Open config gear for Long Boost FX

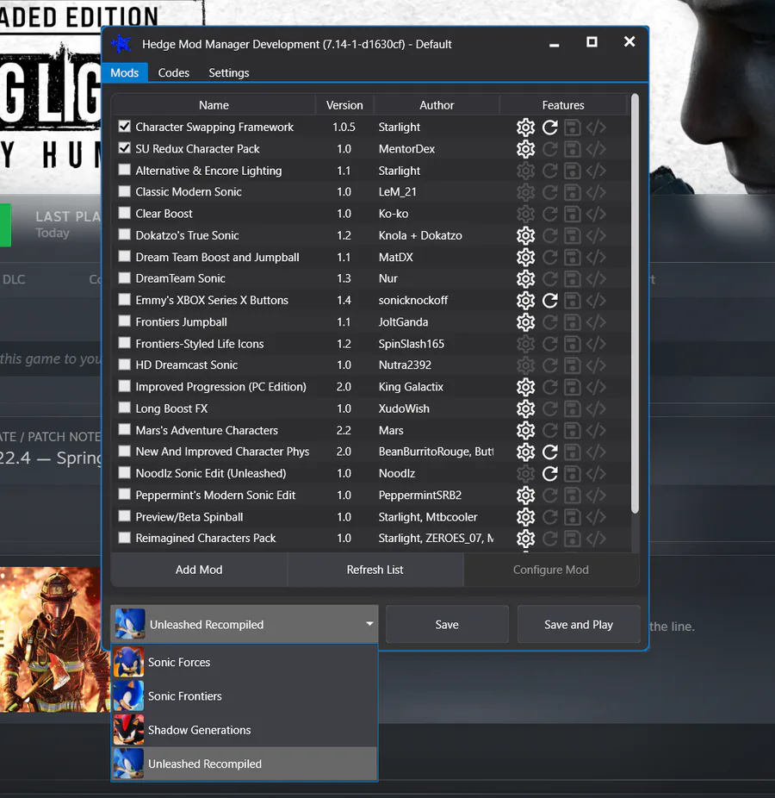point(525,408)
